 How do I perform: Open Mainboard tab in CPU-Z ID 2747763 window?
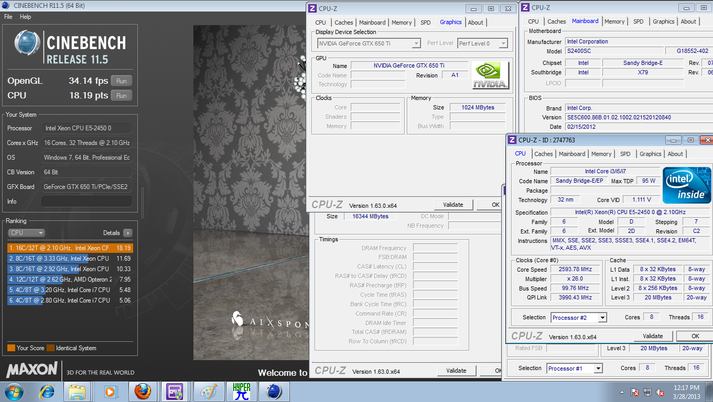[572, 154]
